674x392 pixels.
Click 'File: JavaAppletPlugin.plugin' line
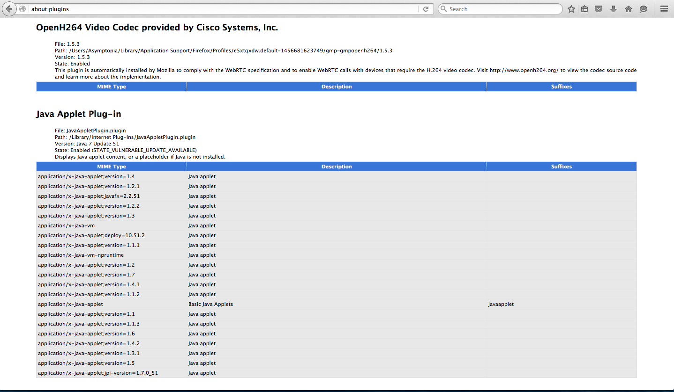(90, 131)
